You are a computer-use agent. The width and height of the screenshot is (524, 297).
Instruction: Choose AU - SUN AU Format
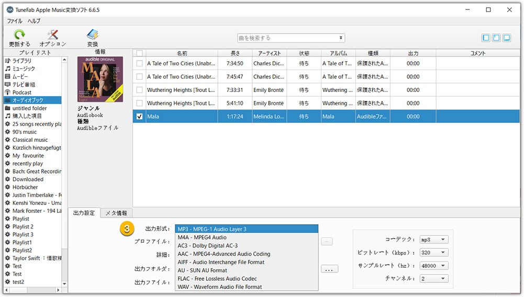[x=246, y=270]
